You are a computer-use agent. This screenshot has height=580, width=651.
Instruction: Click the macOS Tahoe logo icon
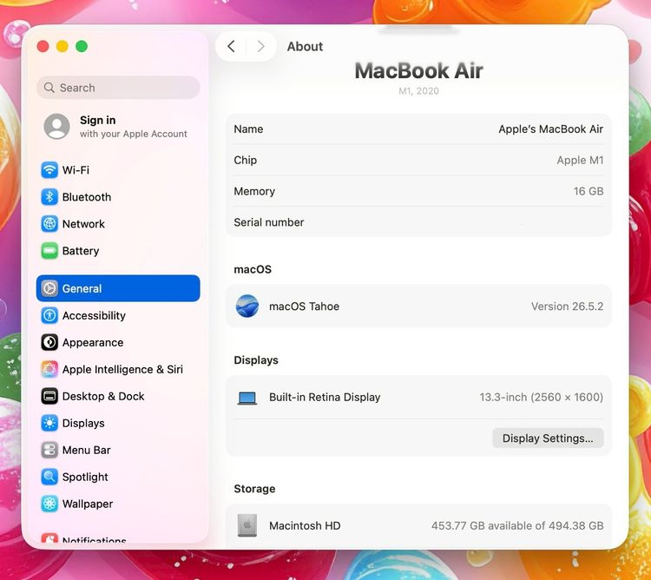(247, 306)
